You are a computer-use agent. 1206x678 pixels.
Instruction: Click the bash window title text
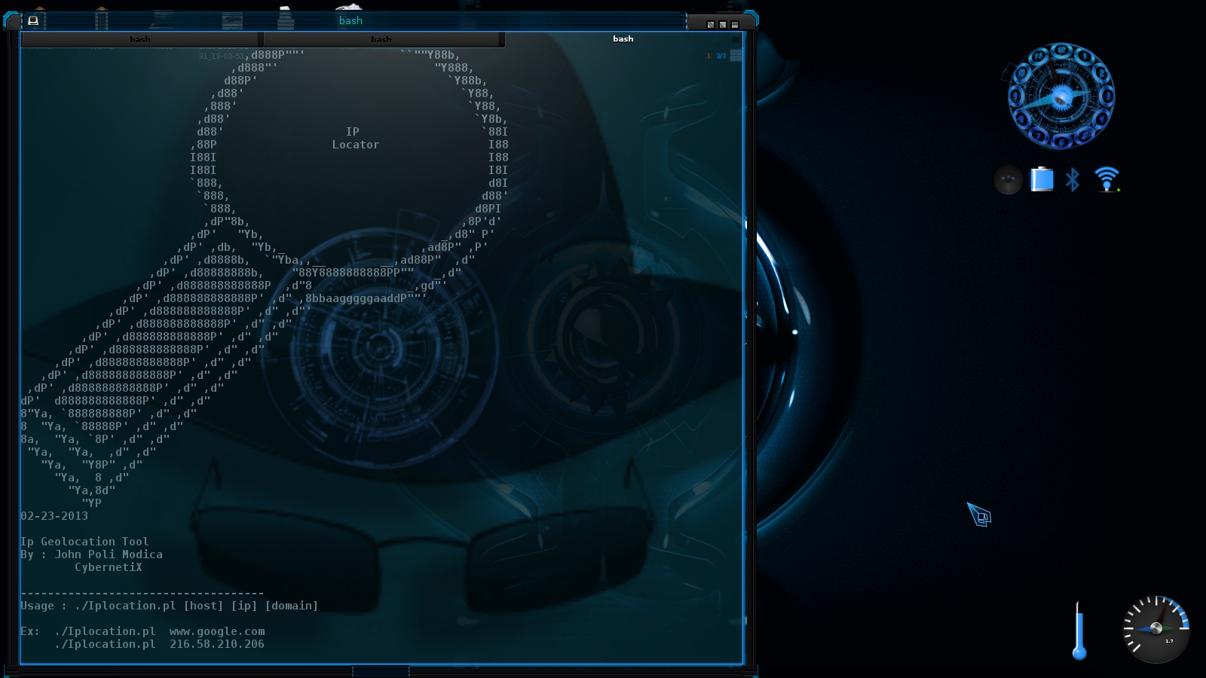[350, 20]
